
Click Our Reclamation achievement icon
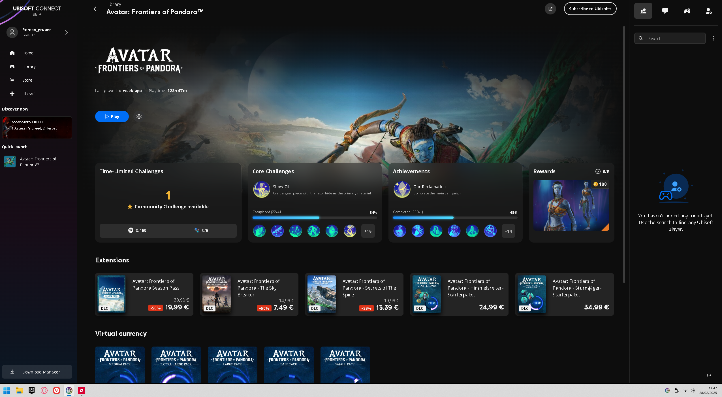402,190
